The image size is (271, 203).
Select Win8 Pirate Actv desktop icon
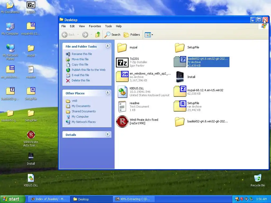pyautogui.click(x=31, y=139)
